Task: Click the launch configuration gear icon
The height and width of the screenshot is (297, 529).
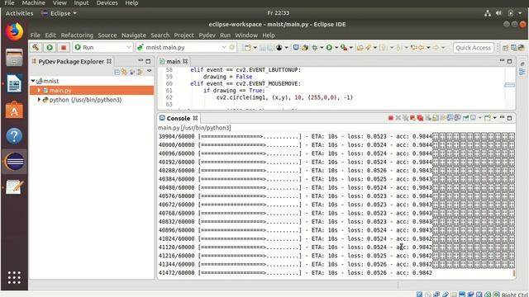Action: point(232,48)
